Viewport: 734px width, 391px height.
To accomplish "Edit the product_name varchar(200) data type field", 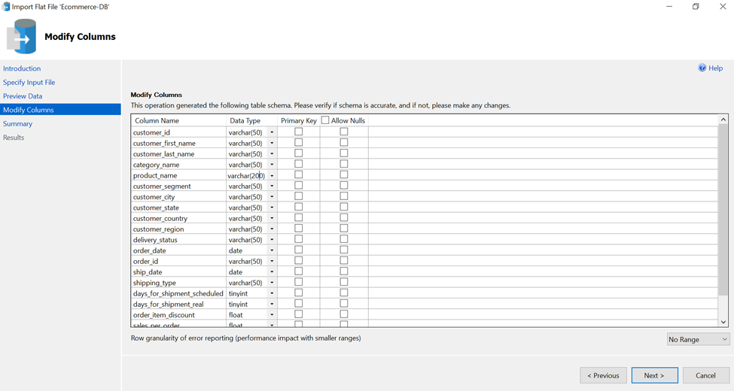I will [x=247, y=175].
